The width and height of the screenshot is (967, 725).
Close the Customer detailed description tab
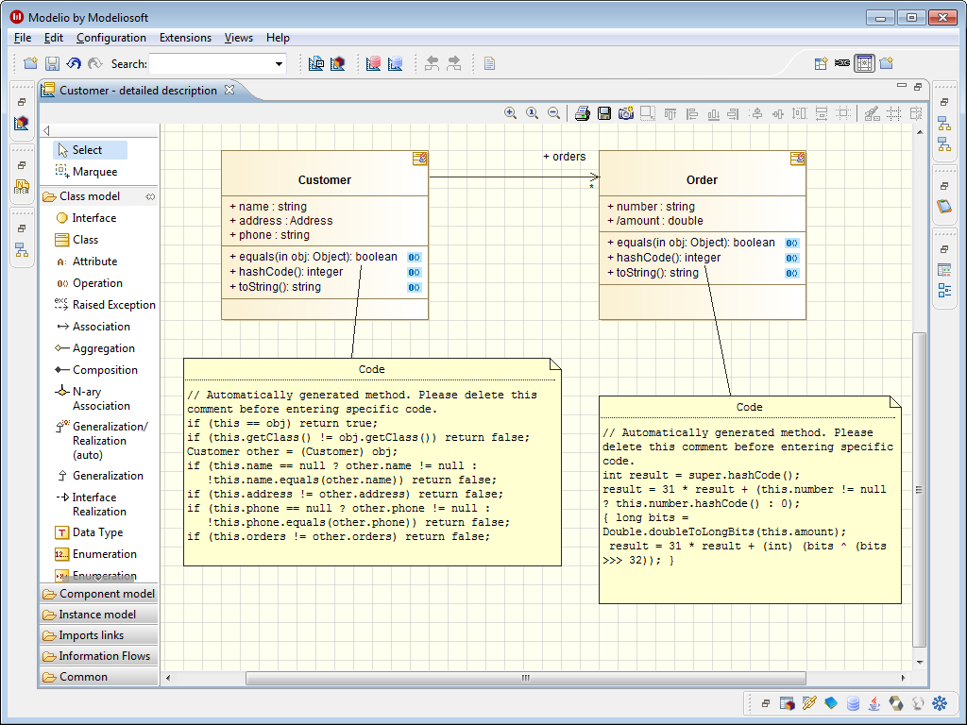click(229, 90)
